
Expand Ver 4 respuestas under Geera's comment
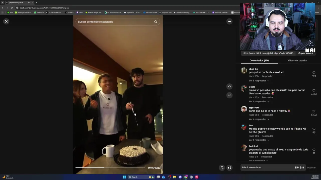tap(259, 101)
